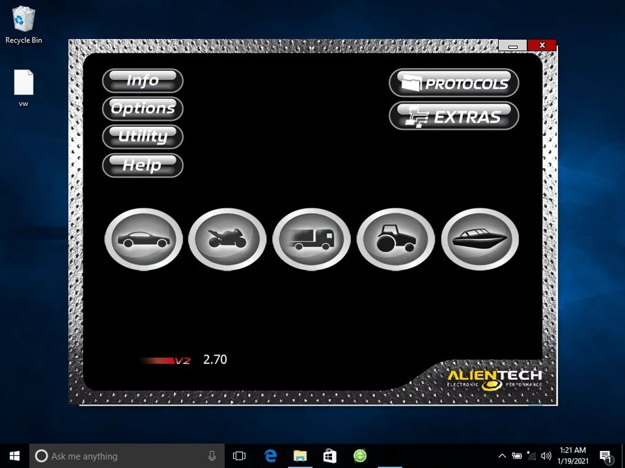Screen dimensions: 625x468
Task: Launch Microsoft Edge from the taskbar
Action: point(270,456)
